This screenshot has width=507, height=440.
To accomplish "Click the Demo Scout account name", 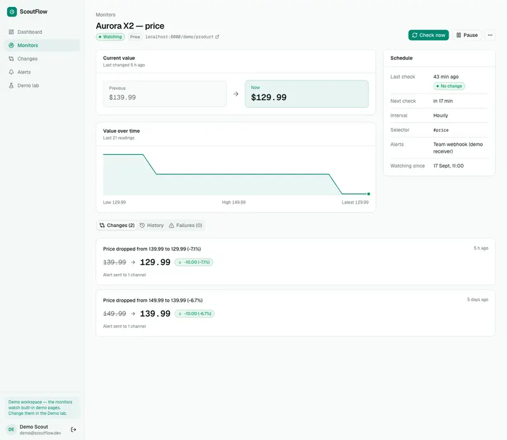I will tap(34, 427).
